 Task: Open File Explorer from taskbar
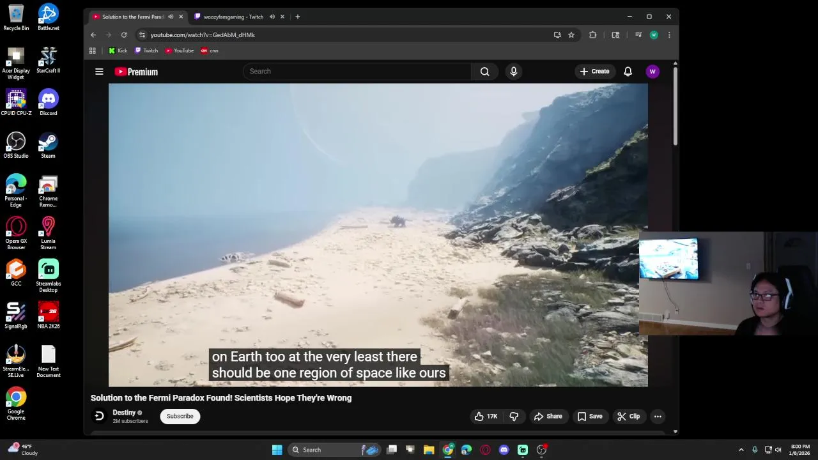(429, 450)
